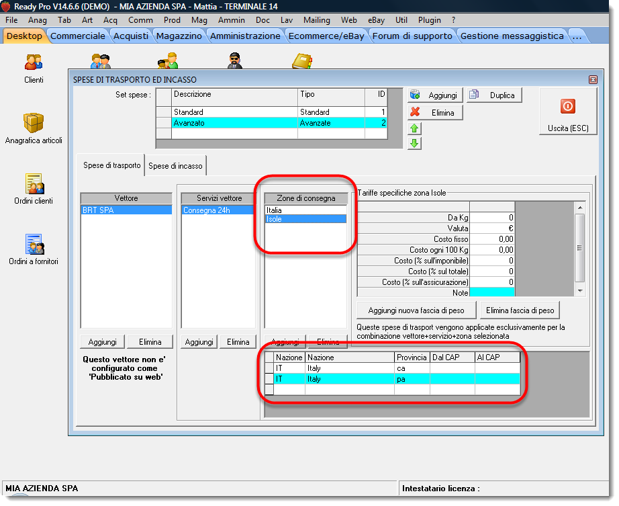Click the Note cell in tariffe grid

(492, 293)
